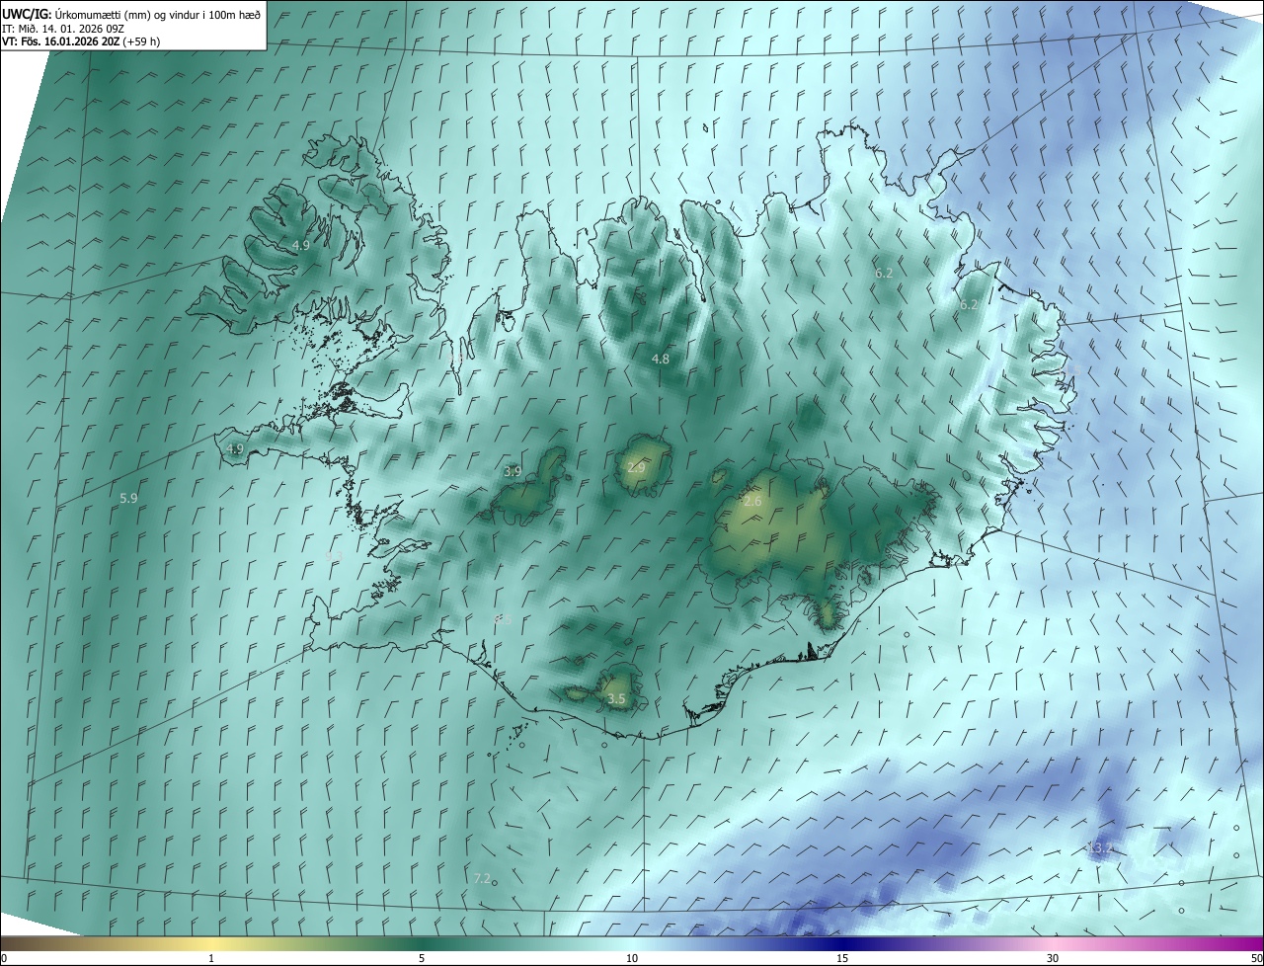The image size is (1264, 966).
Task: Click the 2.6 value on the large glacier
Action: click(x=752, y=502)
